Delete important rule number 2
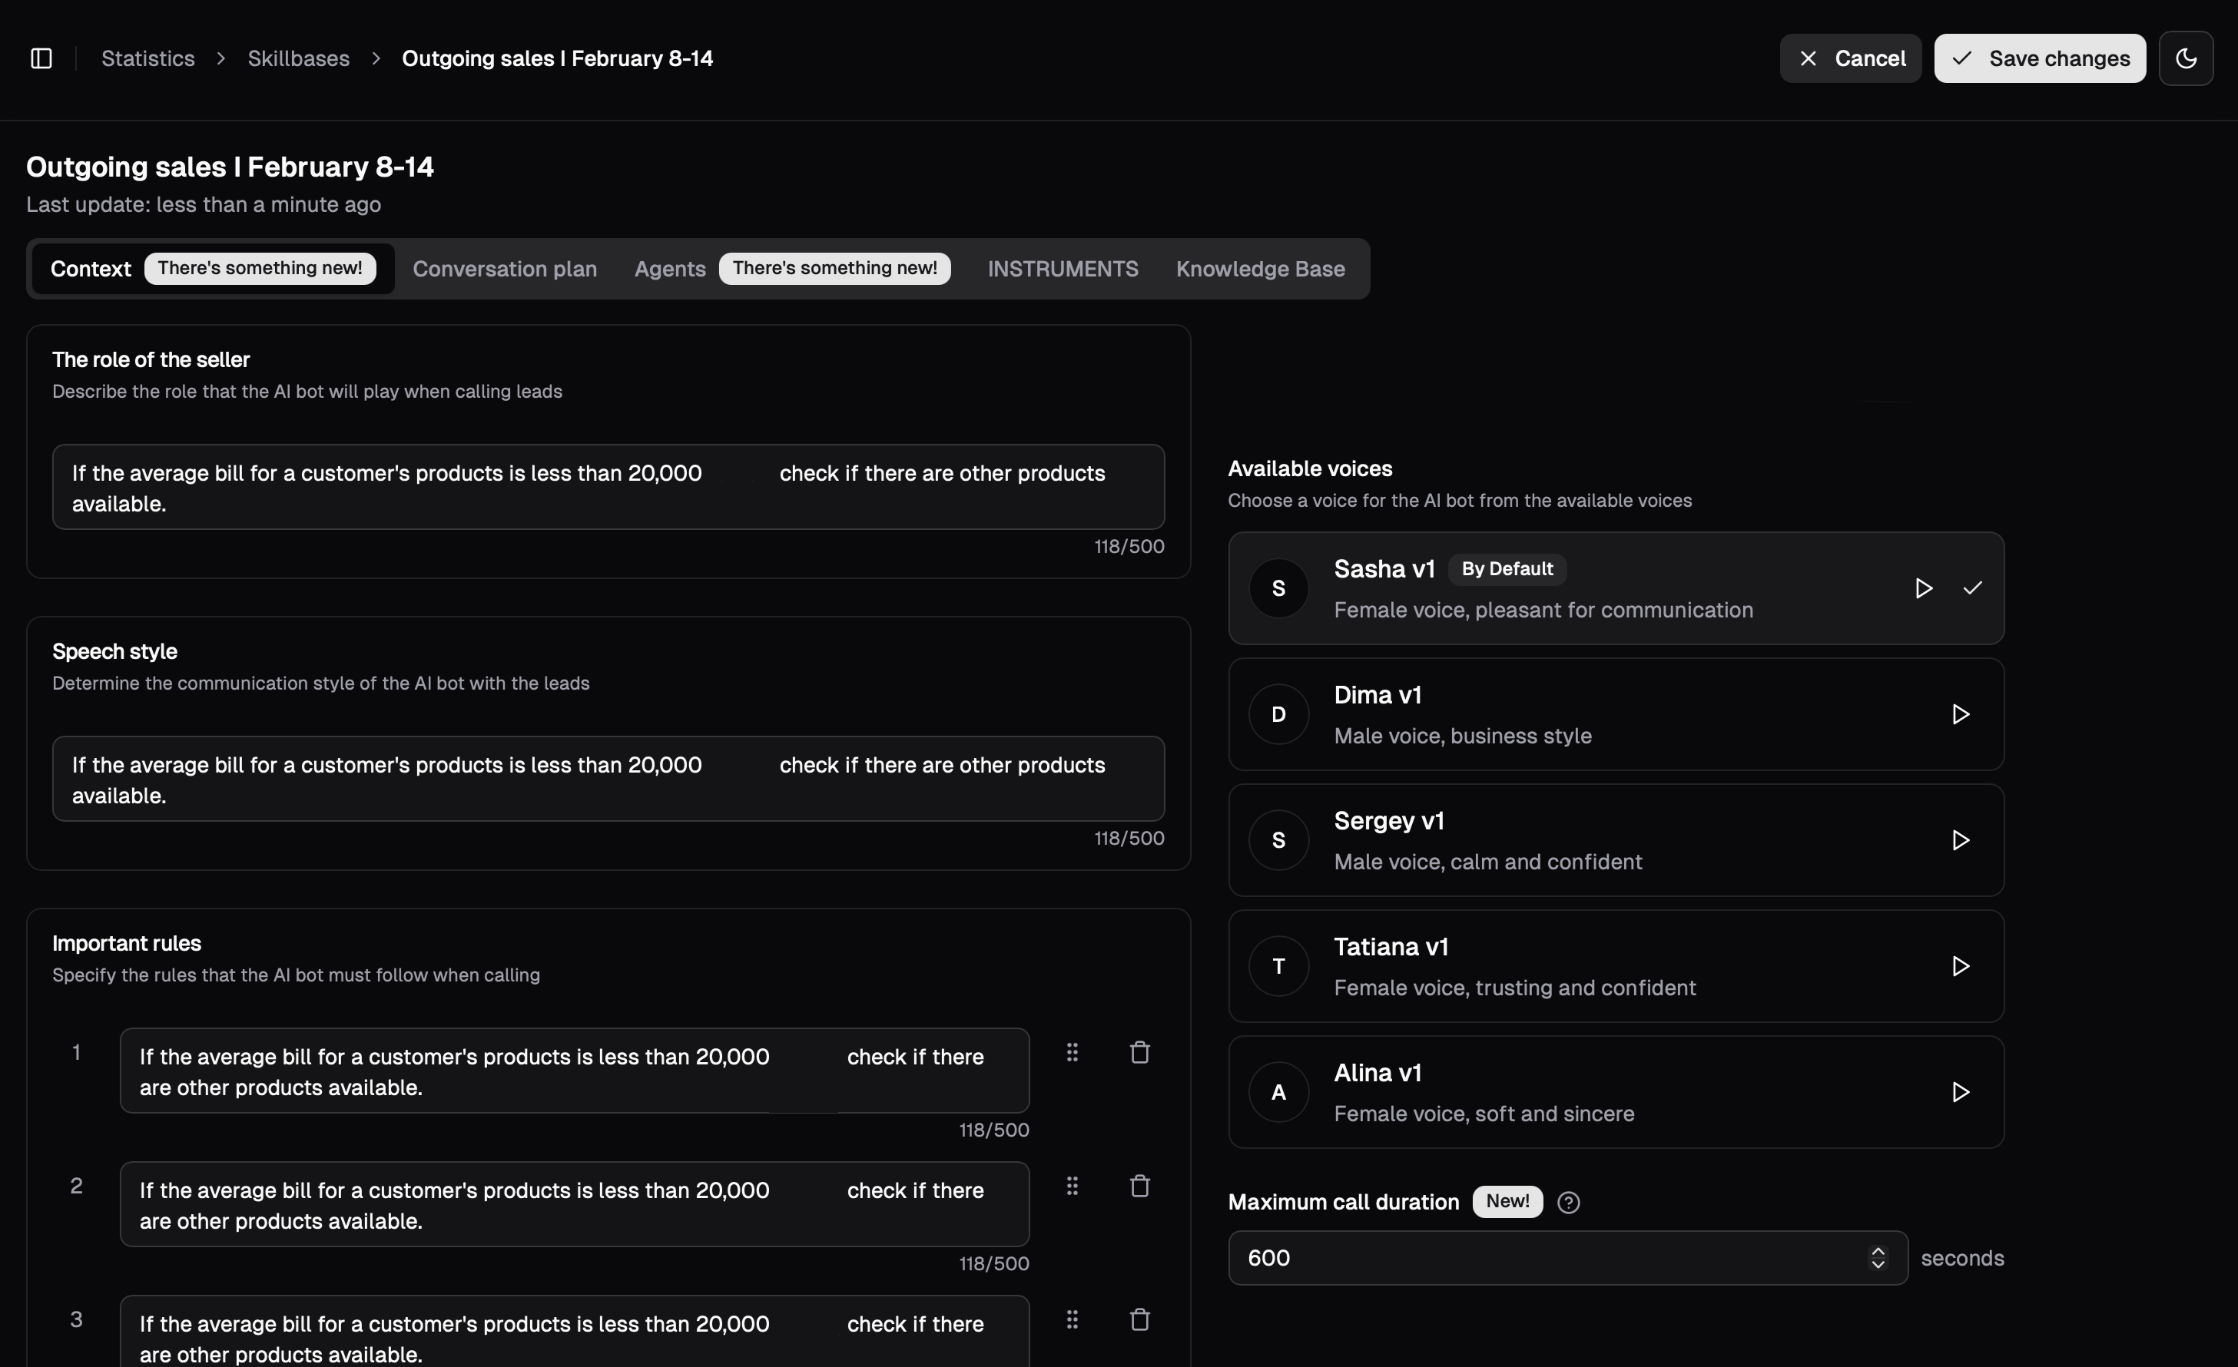Image resolution: width=2238 pixels, height=1367 pixels. 1139,1186
